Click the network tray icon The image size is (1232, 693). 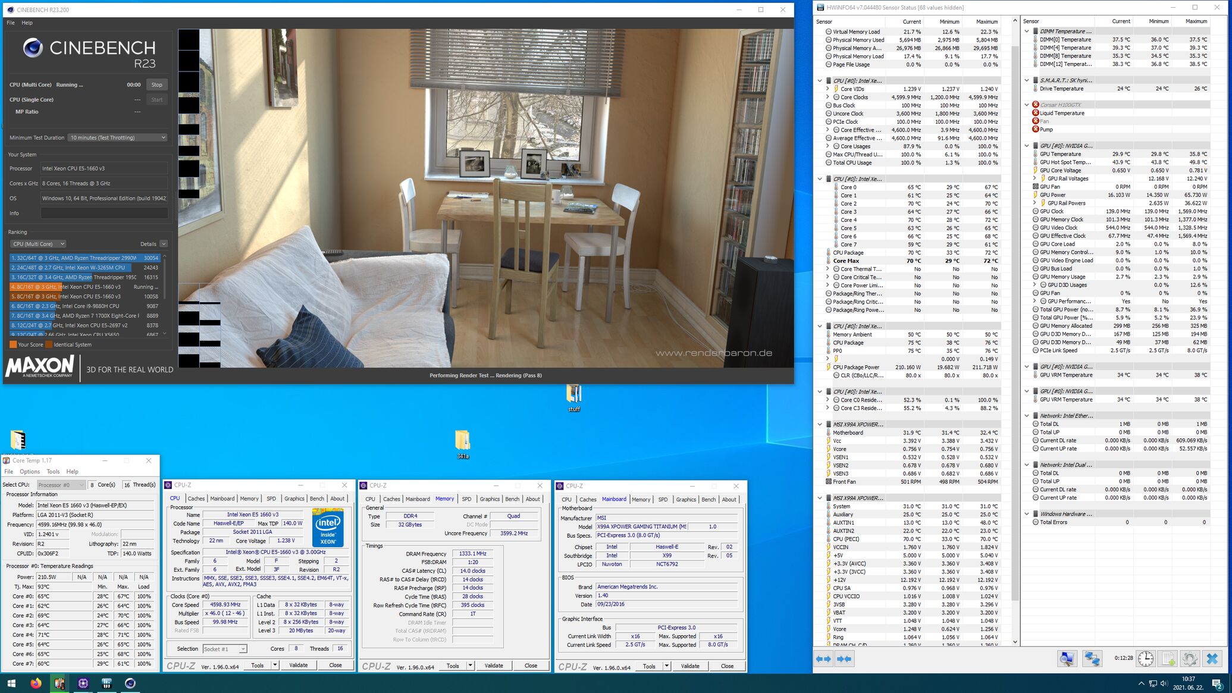tap(1153, 683)
